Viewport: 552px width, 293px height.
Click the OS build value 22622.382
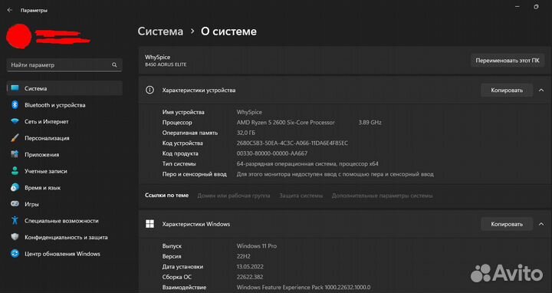pos(250,277)
